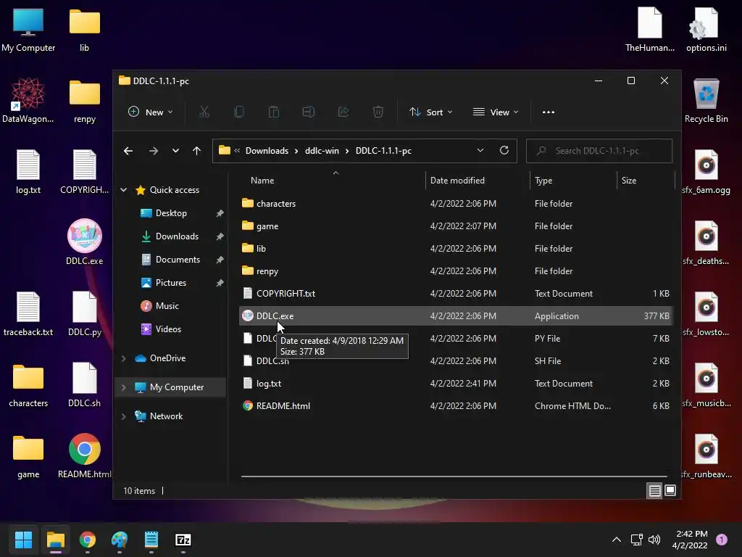Image resolution: width=742 pixels, height=557 pixels.
Task: Open Notepad from the taskbar
Action: point(151,540)
